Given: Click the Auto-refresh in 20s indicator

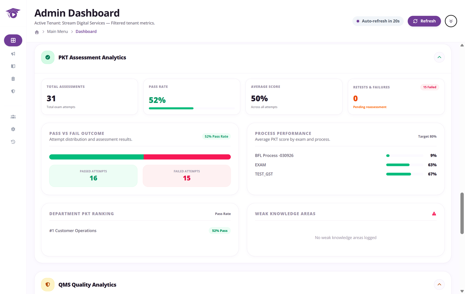Looking at the screenshot, I should click(x=378, y=21).
